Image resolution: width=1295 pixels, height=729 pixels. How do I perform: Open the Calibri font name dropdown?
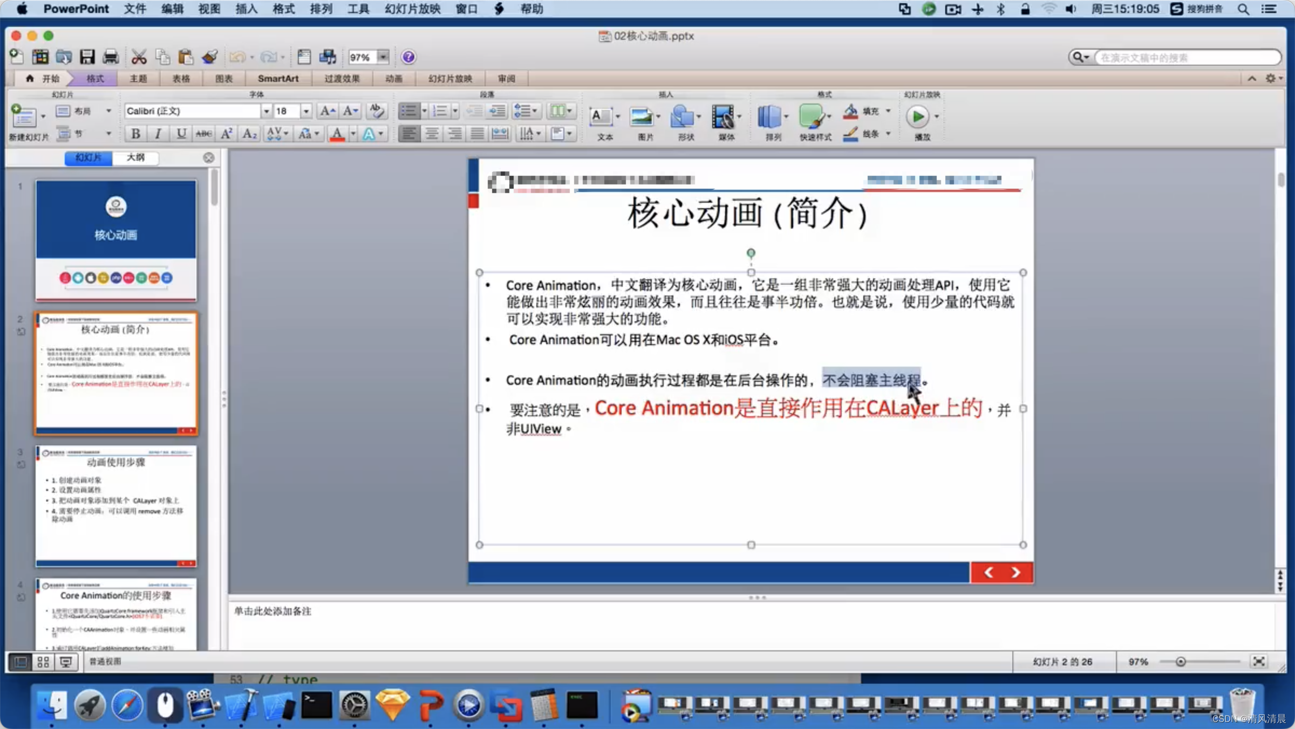(x=266, y=111)
